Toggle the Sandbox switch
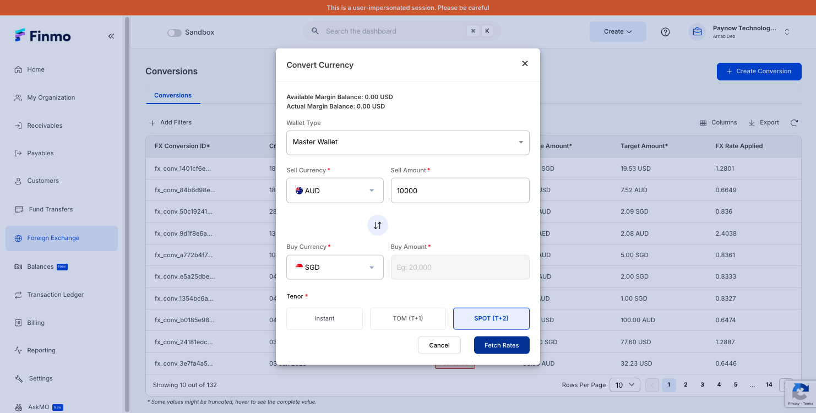 (174, 32)
